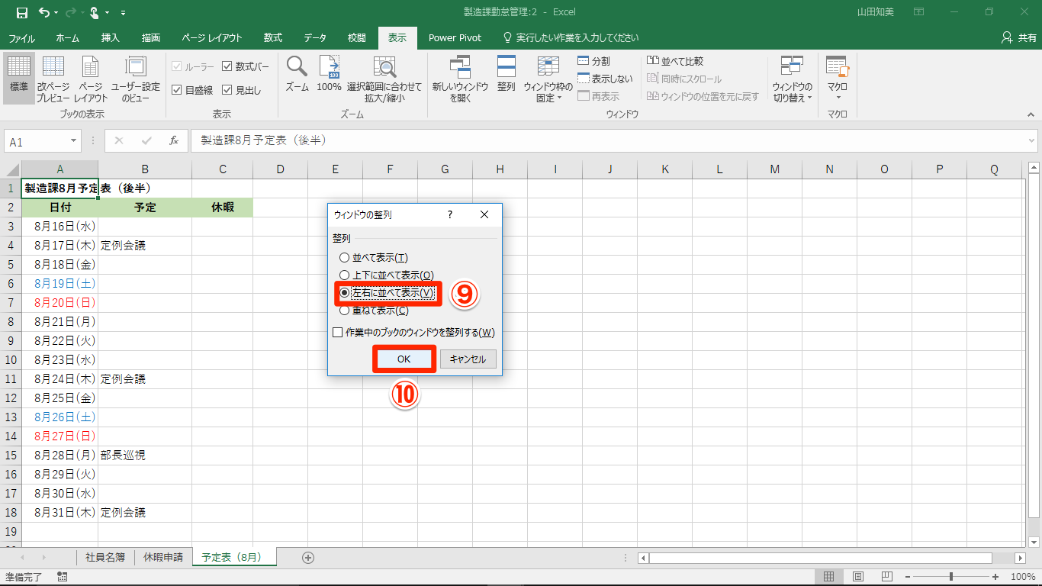Switch to the Insert (挿入) tab
1042x586 pixels.
pos(111,37)
